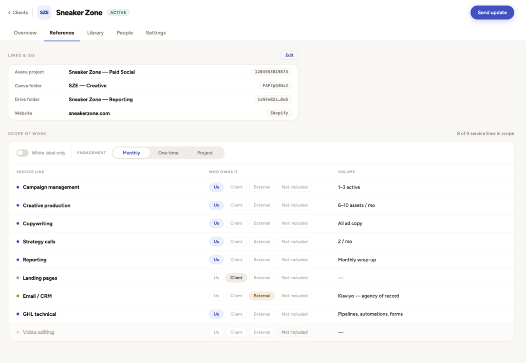Click the 1–3 active volume value
Viewport: 526px width, 363px height.
[x=349, y=187]
